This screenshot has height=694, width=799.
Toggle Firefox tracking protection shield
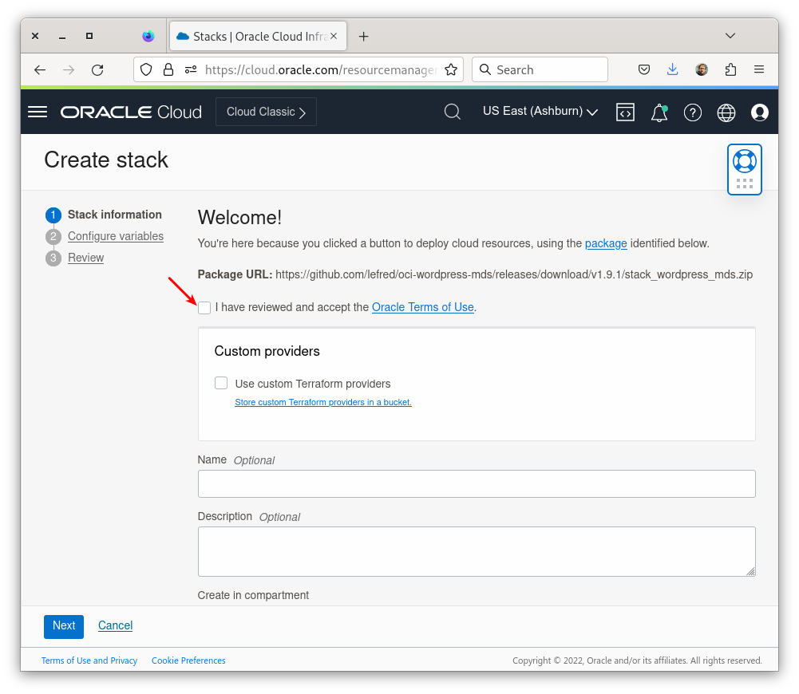tap(146, 69)
